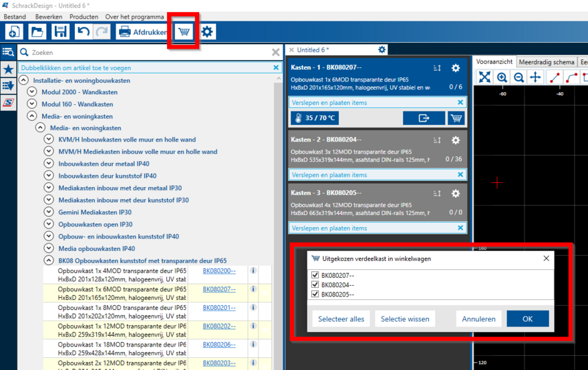Zoom out on the front view
The height and width of the screenshot is (370, 588).
coord(519,77)
